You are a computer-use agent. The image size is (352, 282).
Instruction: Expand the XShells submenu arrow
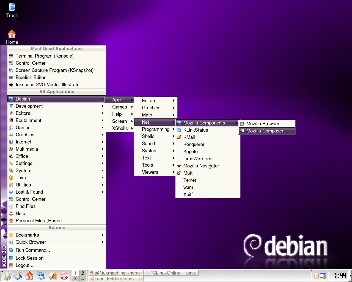132,128
